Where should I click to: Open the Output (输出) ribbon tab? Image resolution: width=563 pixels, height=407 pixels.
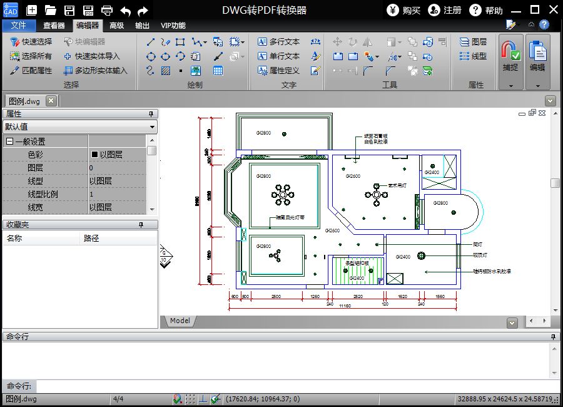pyautogui.click(x=142, y=26)
